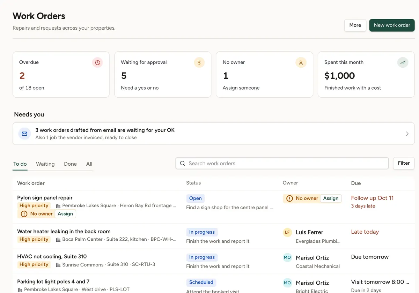Click the trend arrow icon on Spent this month

click(403, 62)
